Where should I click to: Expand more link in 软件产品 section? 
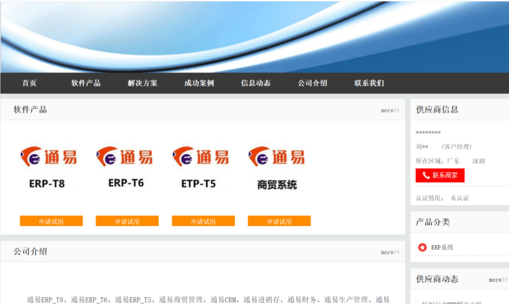pos(390,110)
